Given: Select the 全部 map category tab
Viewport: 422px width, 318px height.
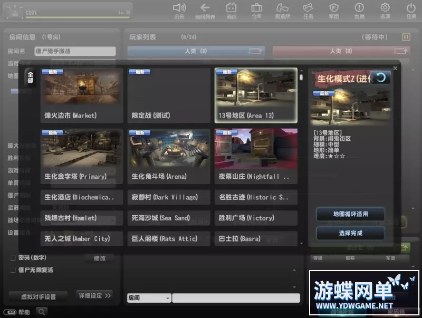Looking at the screenshot, I should pos(30,77).
